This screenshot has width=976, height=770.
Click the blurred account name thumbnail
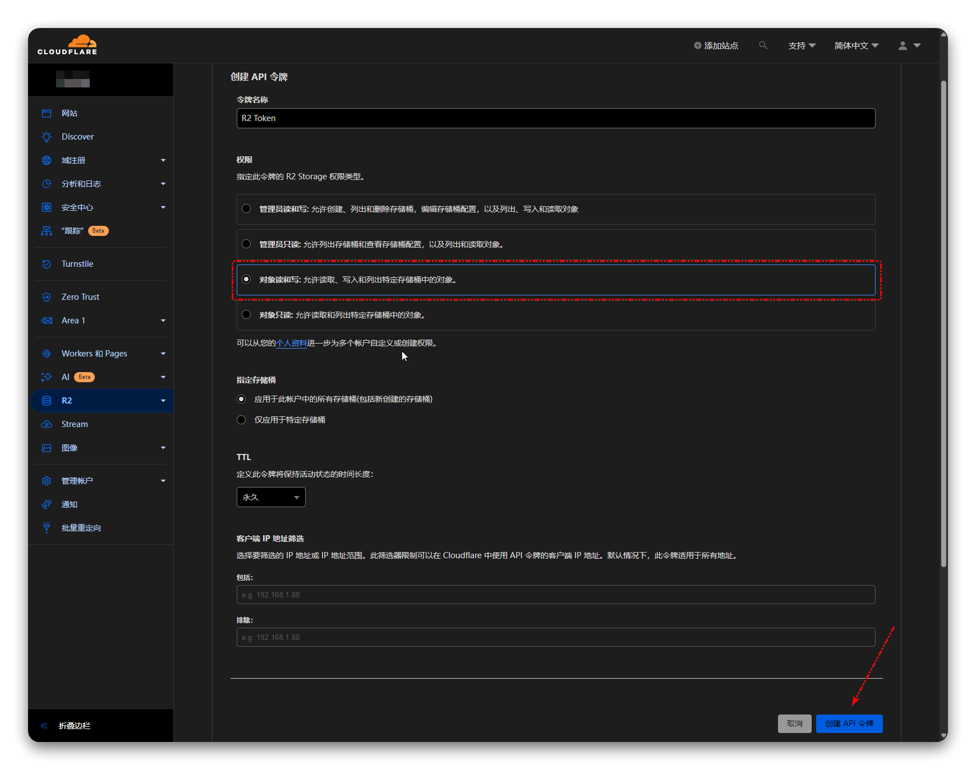pyautogui.click(x=73, y=79)
